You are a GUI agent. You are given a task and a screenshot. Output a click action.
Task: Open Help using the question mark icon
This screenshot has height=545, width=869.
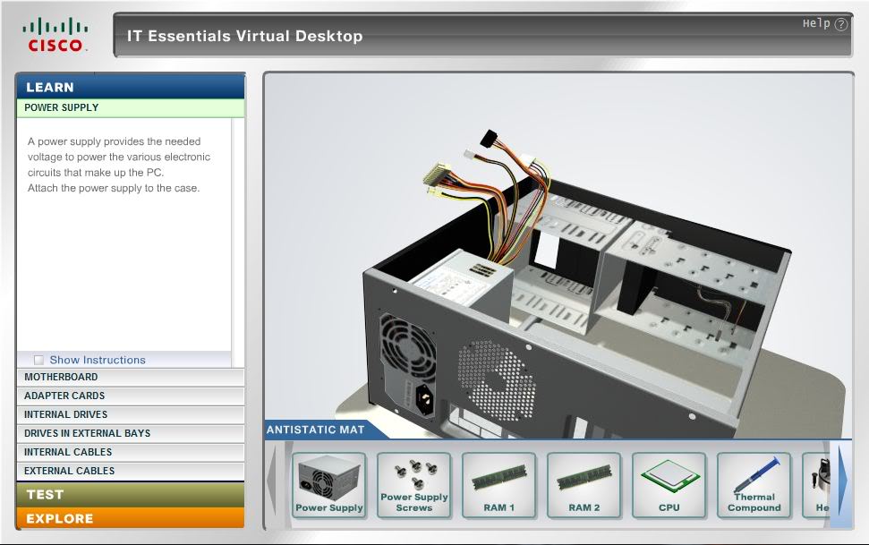click(839, 22)
